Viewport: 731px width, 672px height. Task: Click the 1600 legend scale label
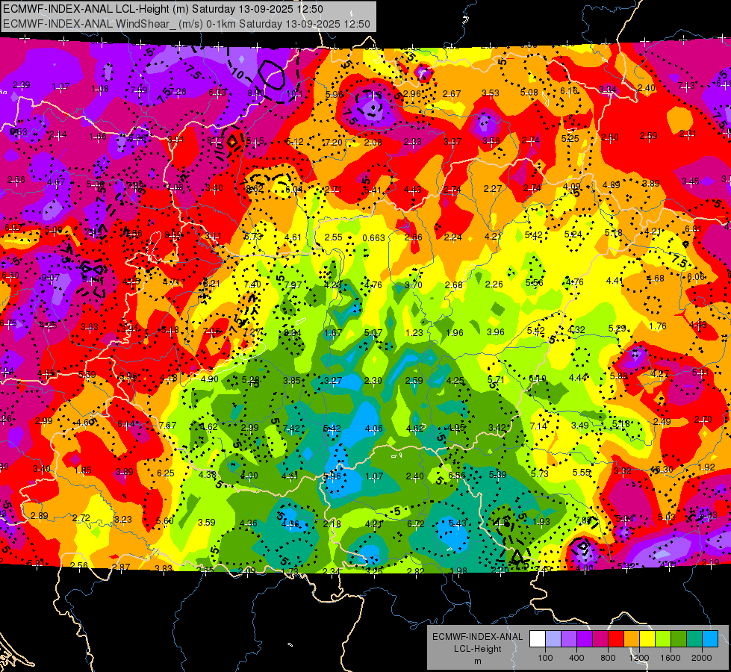(x=670, y=658)
